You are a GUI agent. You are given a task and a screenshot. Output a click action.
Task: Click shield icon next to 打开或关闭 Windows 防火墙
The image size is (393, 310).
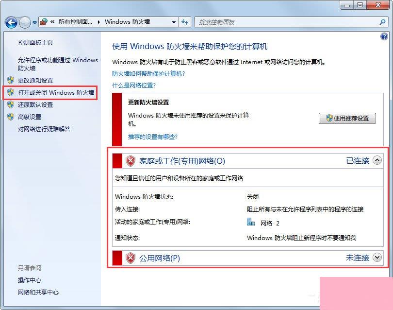(x=11, y=92)
